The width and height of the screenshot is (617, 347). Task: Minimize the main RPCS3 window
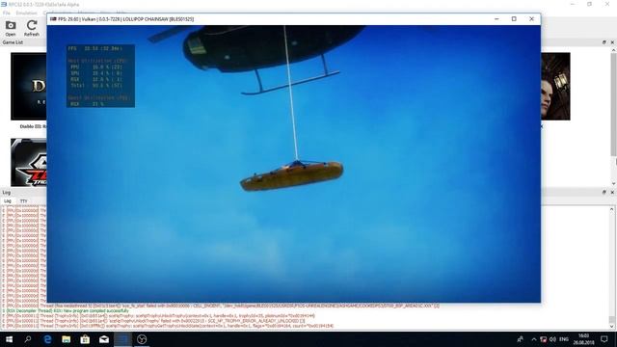[573, 4]
